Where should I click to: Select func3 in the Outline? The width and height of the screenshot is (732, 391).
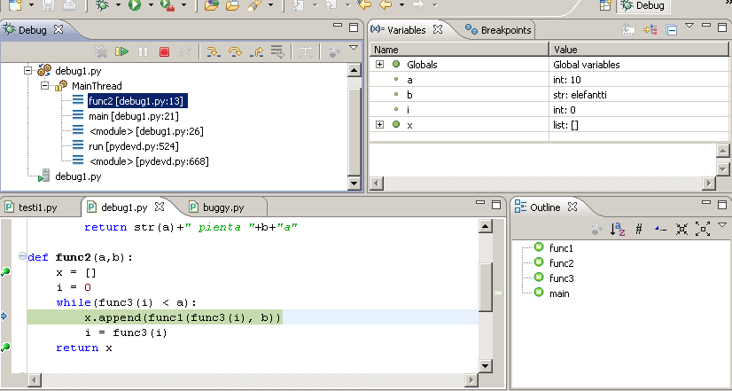(561, 278)
